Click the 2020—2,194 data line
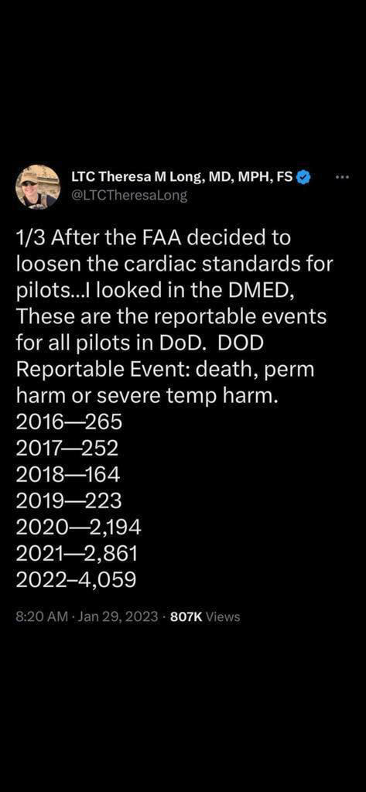Viewport: 366px width, 792px height. click(x=79, y=527)
